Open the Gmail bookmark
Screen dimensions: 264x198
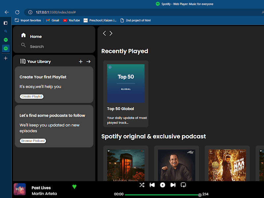pos(53,20)
